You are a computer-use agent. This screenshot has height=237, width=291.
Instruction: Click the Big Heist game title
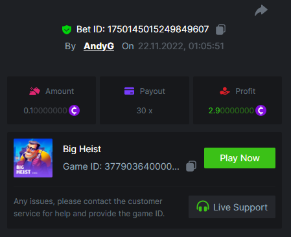coord(82,149)
